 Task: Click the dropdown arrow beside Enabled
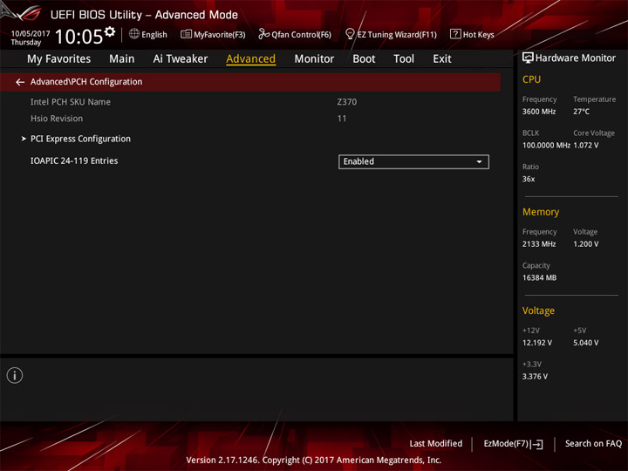coord(479,162)
